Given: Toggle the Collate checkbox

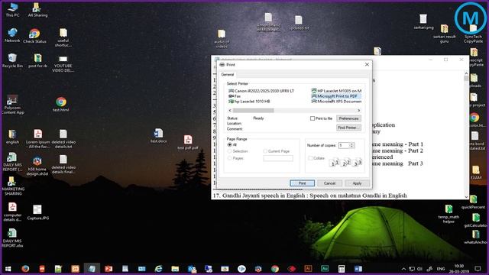Looking at the screenshot, I should 316,158.
